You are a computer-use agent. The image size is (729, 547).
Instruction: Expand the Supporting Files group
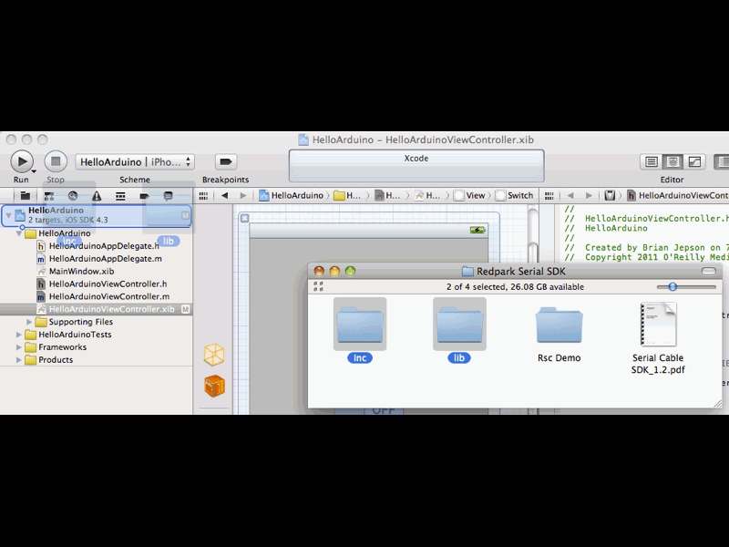[29, 322]
